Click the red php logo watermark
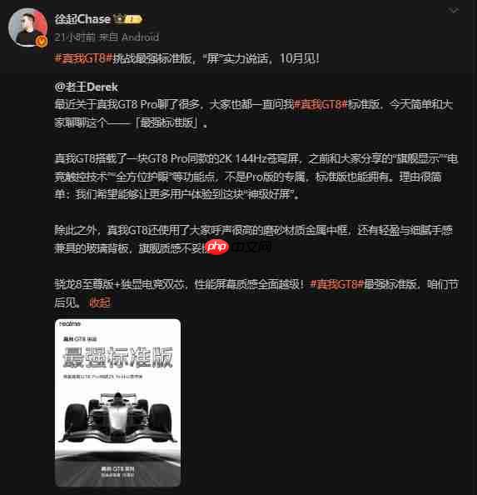This screenshot has width=477, height=495. click(x=217, y=246)
